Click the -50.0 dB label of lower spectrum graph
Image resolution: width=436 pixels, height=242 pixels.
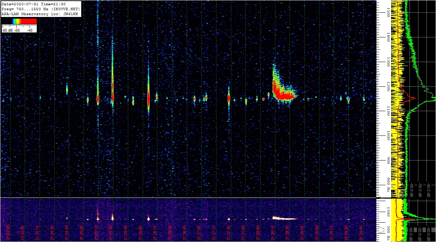point(420,235)
